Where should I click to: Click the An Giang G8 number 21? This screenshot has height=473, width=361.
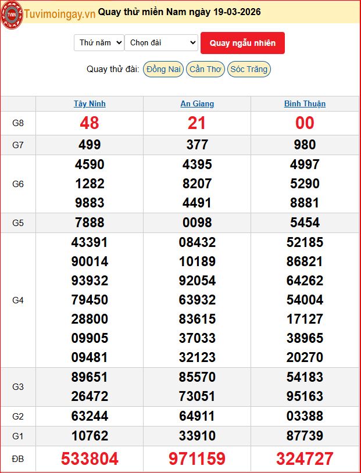197,123
